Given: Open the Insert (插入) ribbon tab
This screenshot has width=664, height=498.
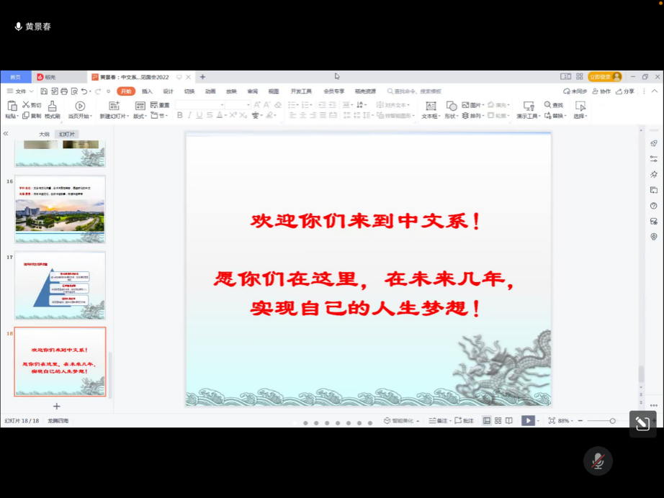Looking at the screenshot, I should tap(147, 91).
